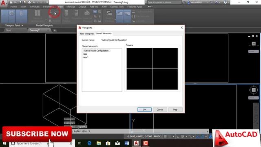Viewport: 261px width, 147px height.
Task: Click the 'Type a keyword or phrase' search box
Action: click(x=164, y=2)
